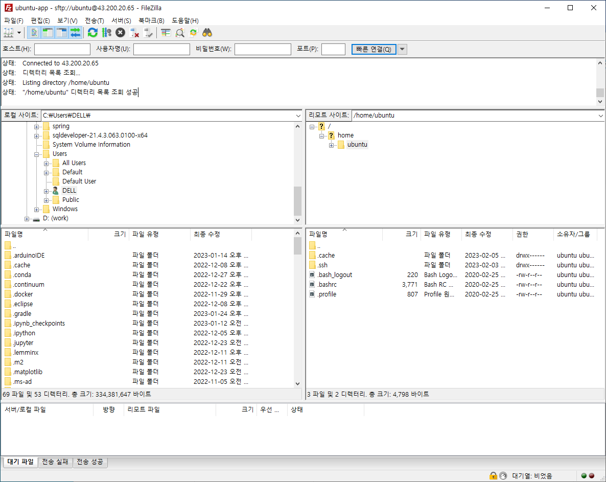606x482 pixels.
Task: Switch to the 대기 파일 tab
Action: tap(20, 462)
